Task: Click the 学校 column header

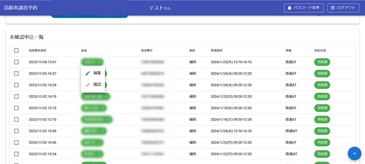Action: coord(192,51)
